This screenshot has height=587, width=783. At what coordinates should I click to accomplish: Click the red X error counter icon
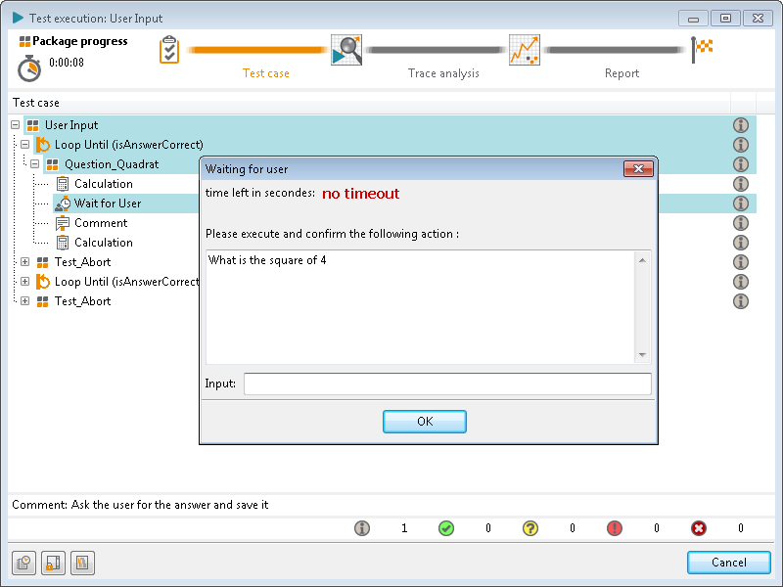point(699,528)
